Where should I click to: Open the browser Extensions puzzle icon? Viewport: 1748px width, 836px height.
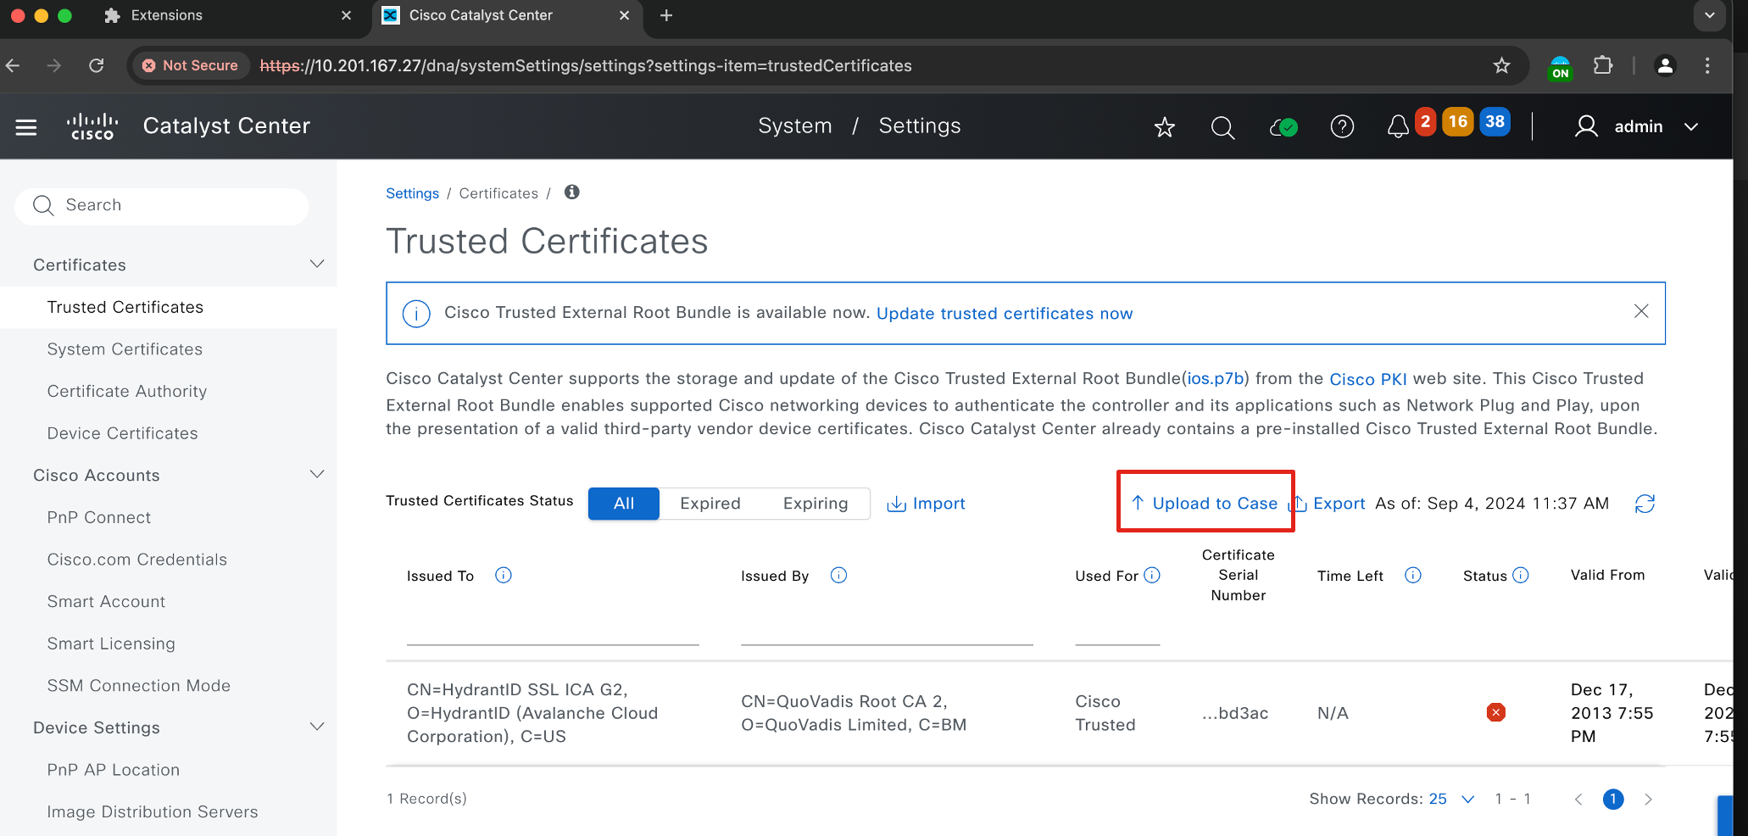pyautogui.click(x=1603, y=65)
